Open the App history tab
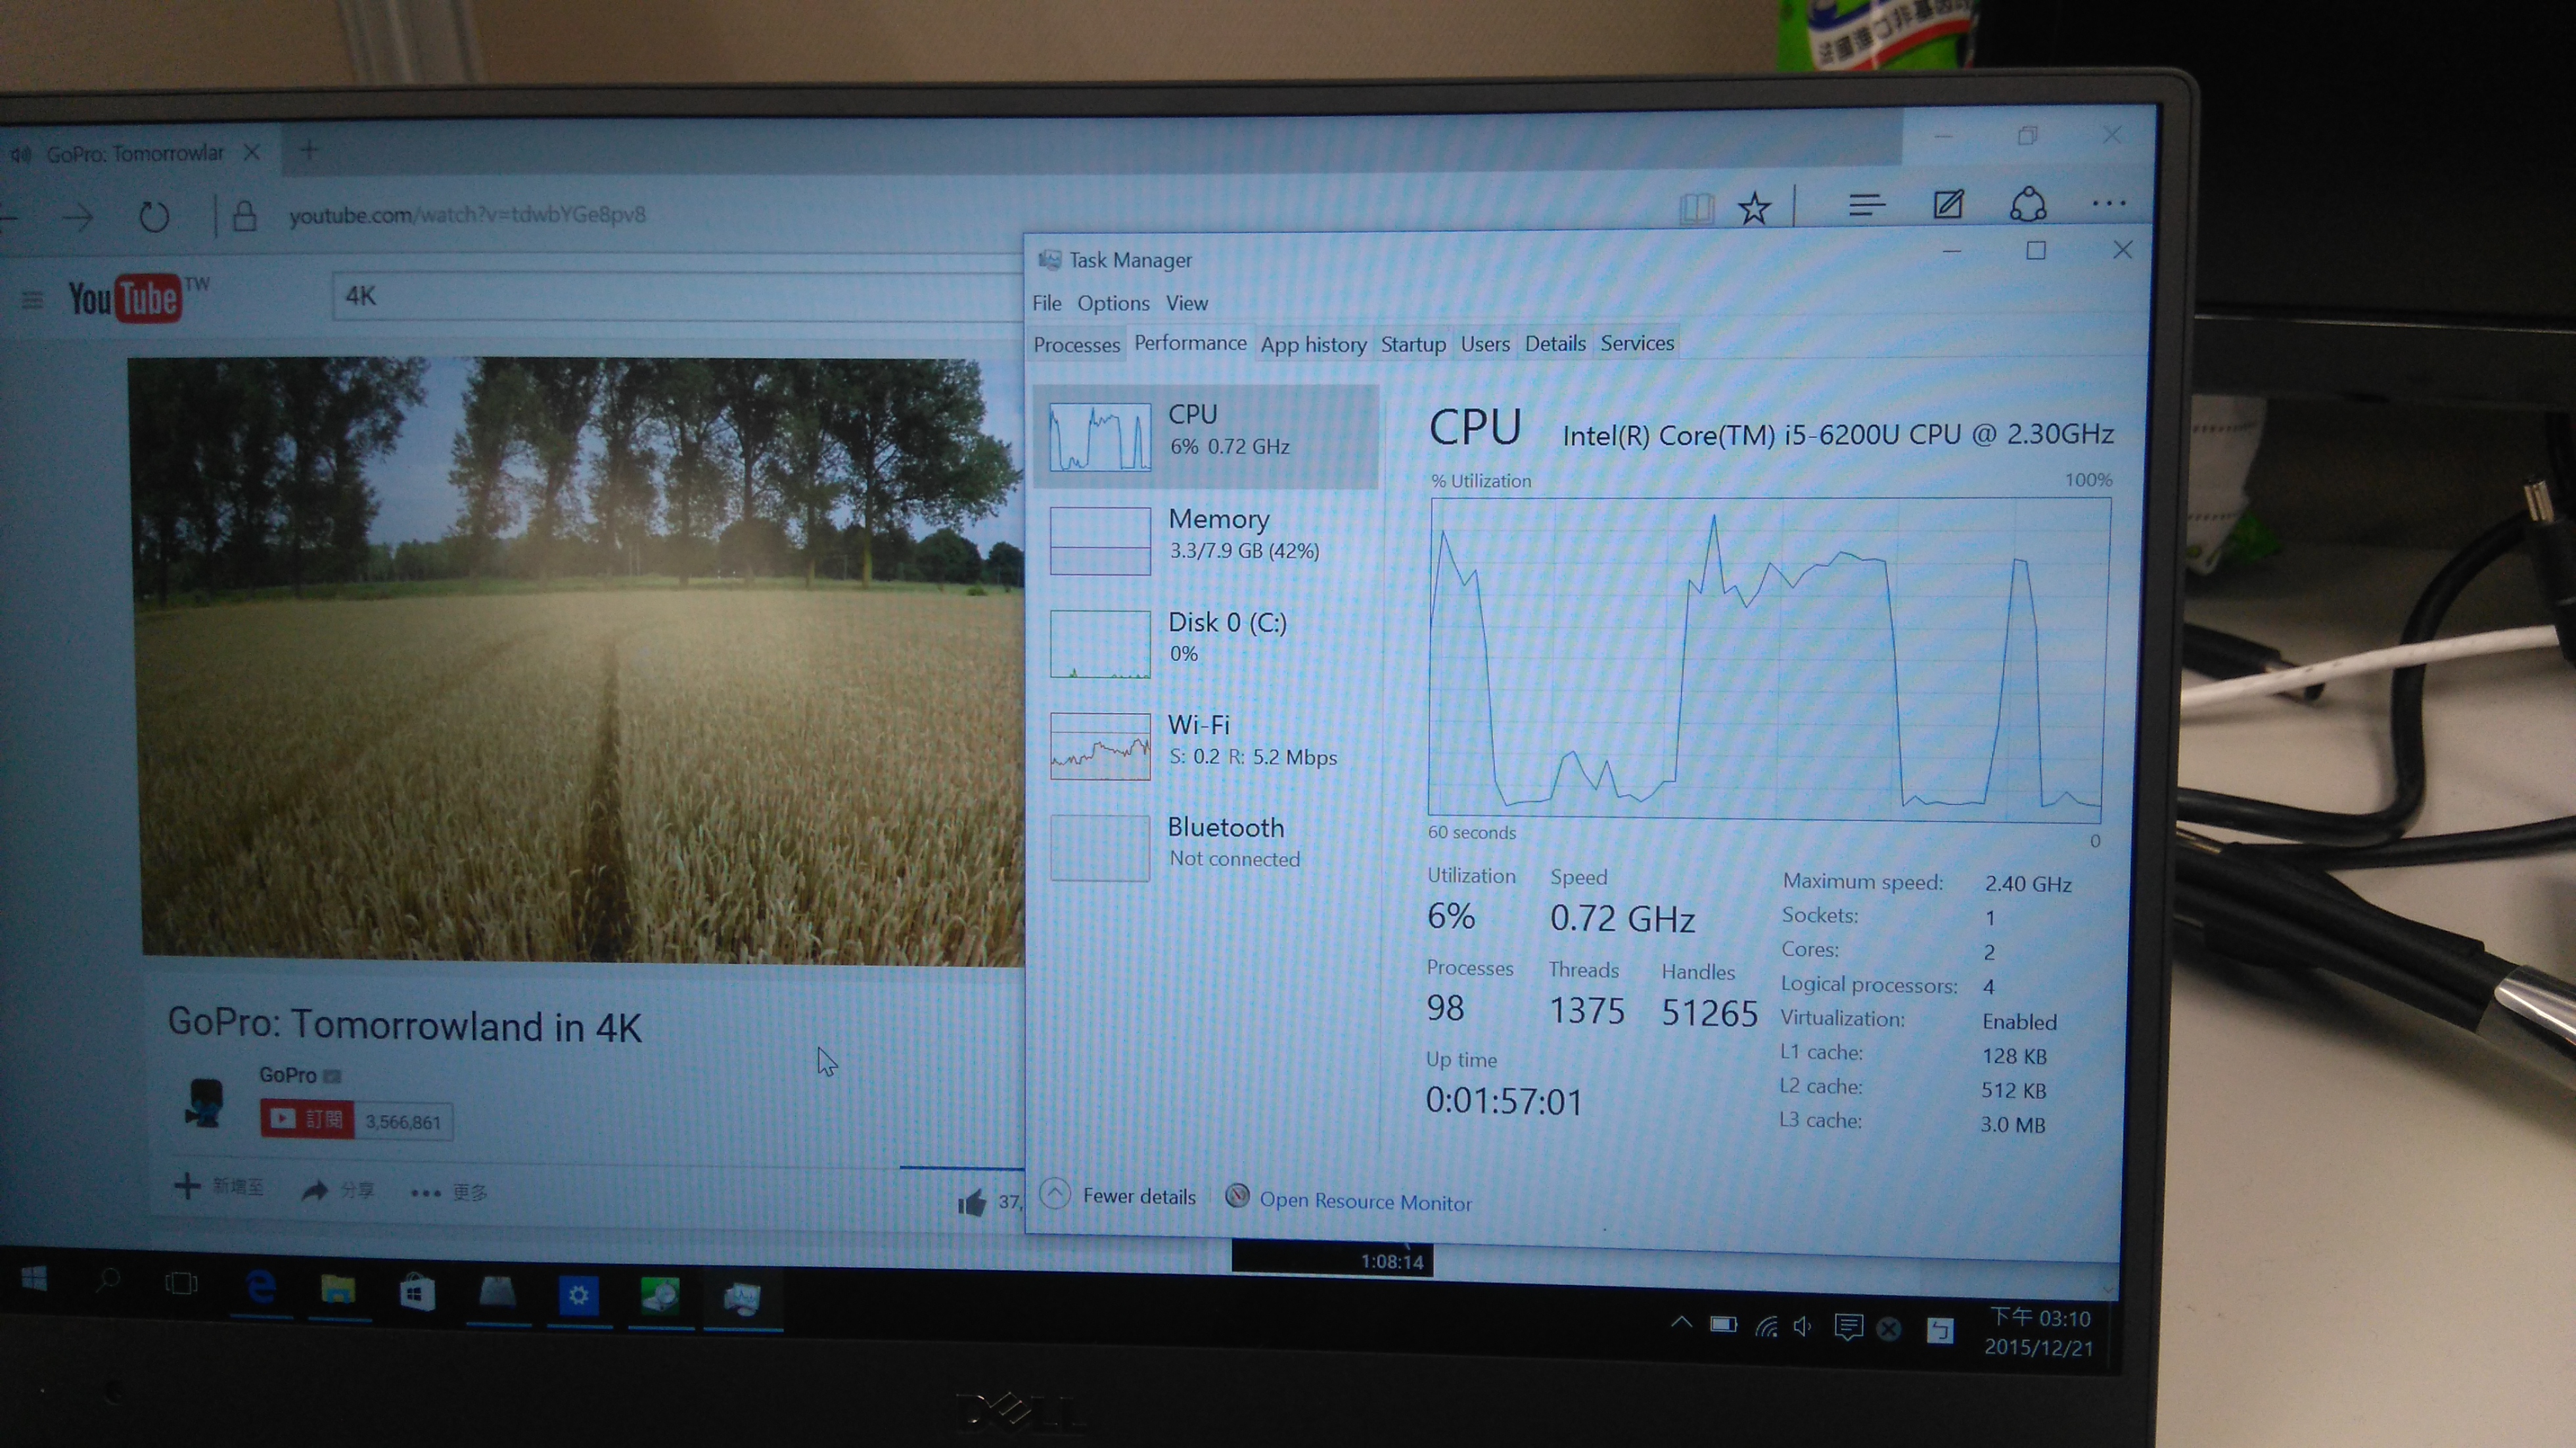The image size is (2576, 1448). (1312, 345)
